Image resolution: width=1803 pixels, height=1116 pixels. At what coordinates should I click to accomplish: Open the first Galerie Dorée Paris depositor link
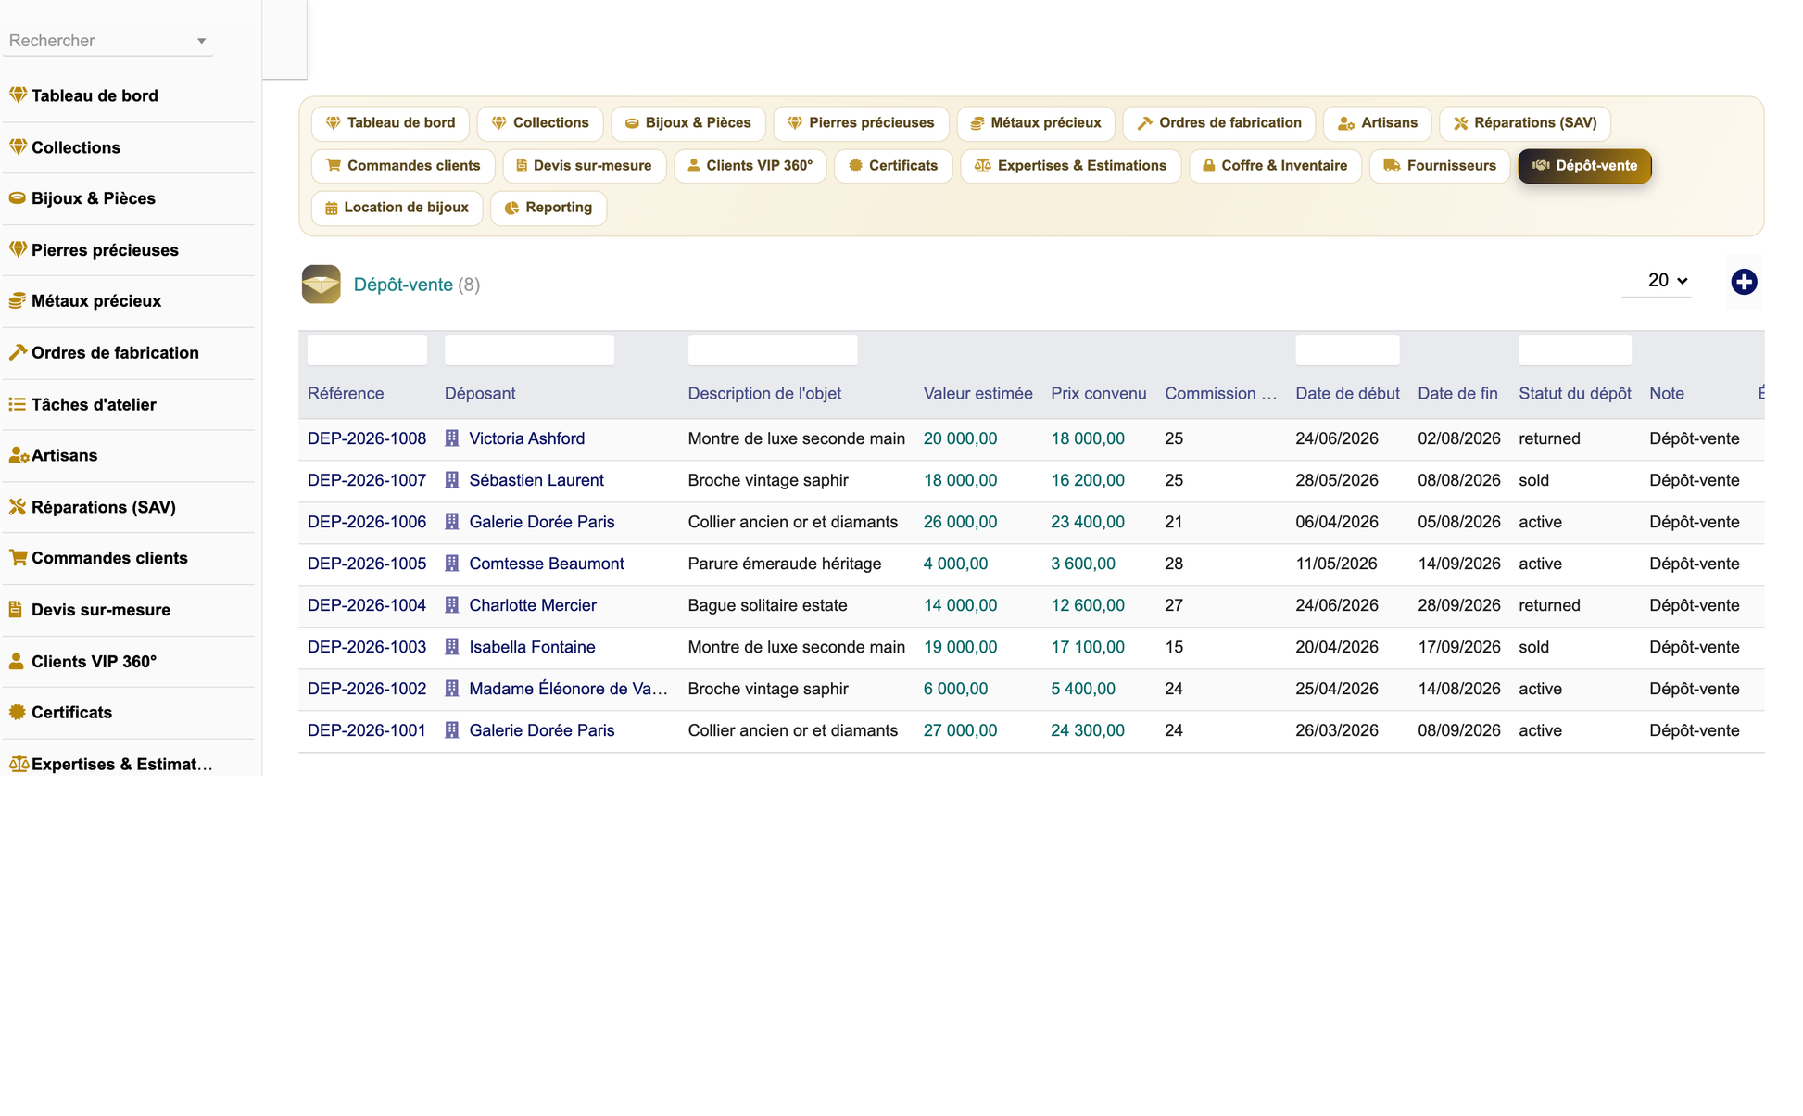click(542, 522)
